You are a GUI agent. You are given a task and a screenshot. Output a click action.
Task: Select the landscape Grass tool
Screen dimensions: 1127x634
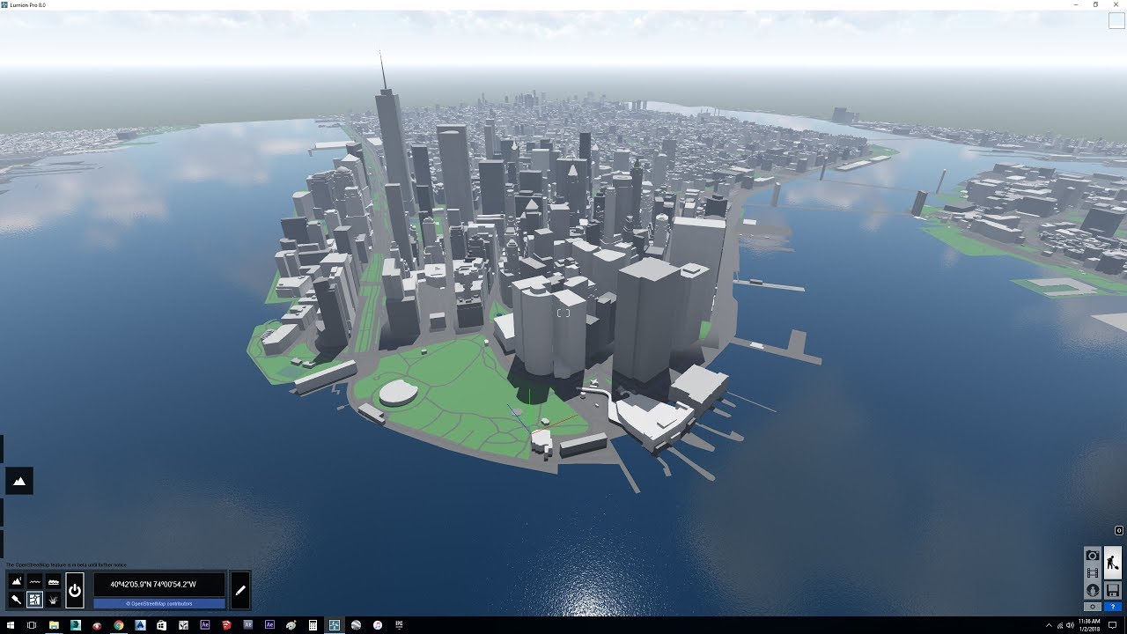(x=54, y=599)
